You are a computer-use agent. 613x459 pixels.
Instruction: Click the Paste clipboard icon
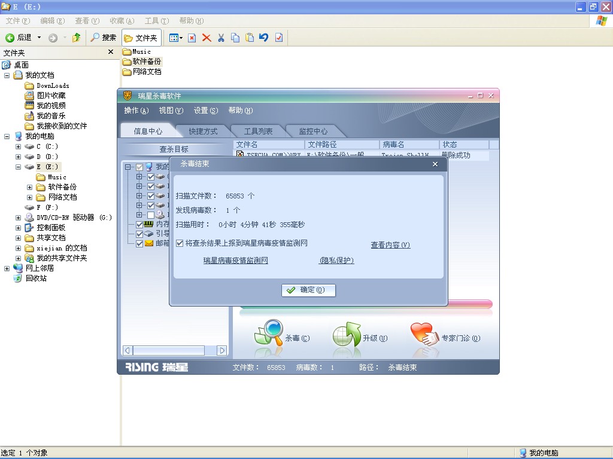point(250,38)
